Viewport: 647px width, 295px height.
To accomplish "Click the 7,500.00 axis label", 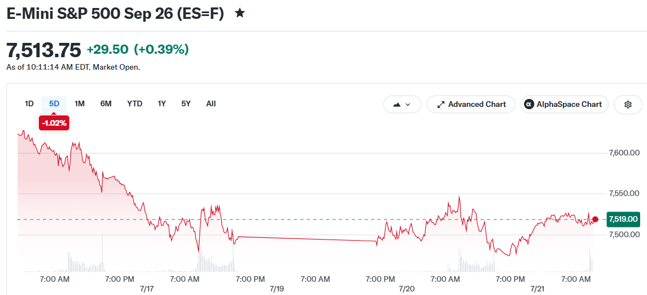I will [624, 234].
